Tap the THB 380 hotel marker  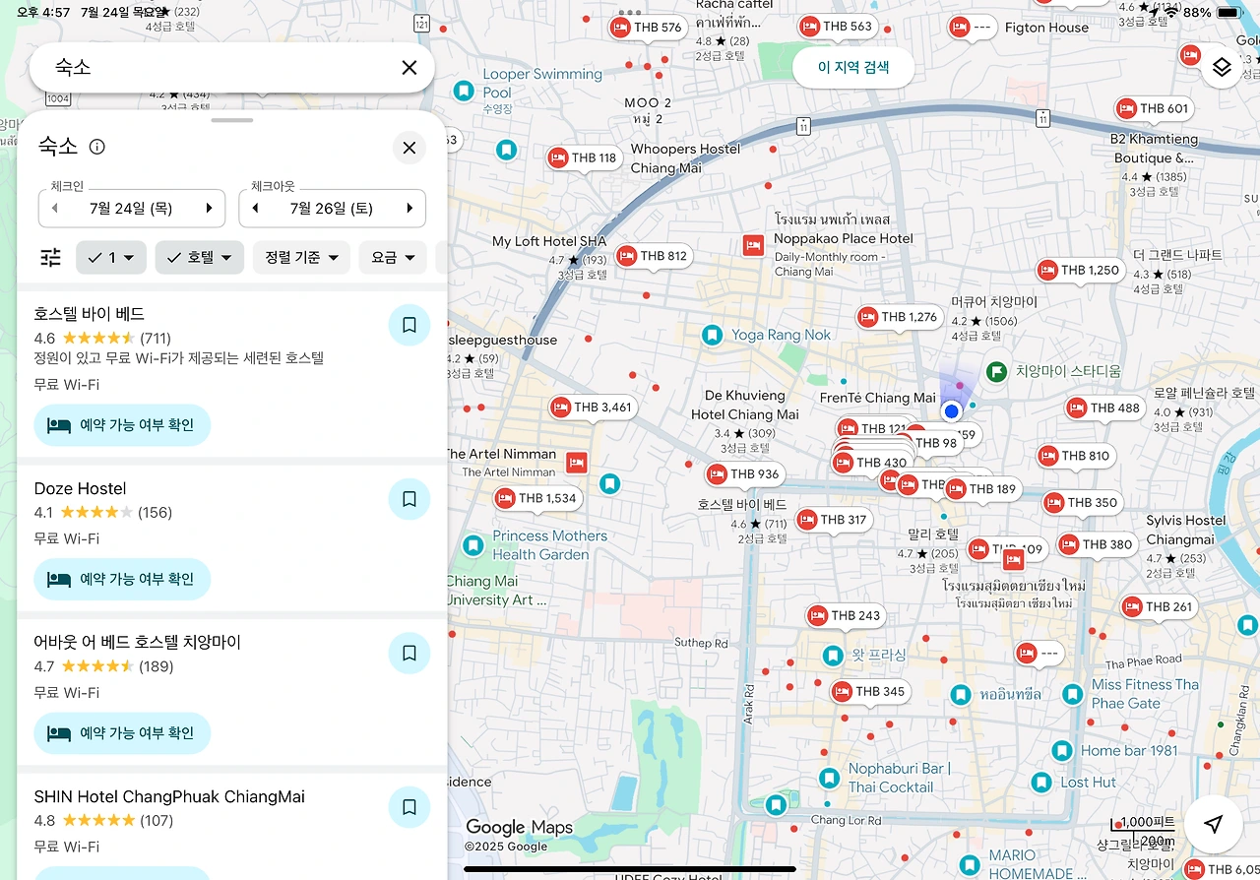pyautogui.click(x=1096, y=544)
